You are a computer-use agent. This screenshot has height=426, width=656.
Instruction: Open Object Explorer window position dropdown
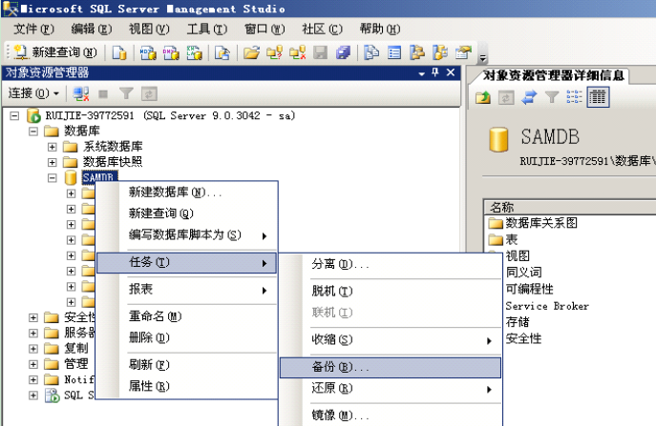[x=422, y=73]
